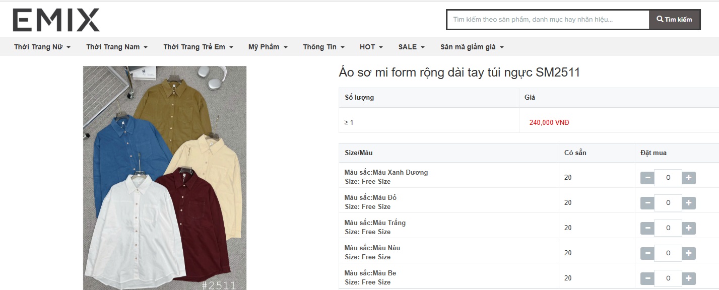Click the quantity field for Màu Trắng
719x290 pixels.
tap(668, 228)
